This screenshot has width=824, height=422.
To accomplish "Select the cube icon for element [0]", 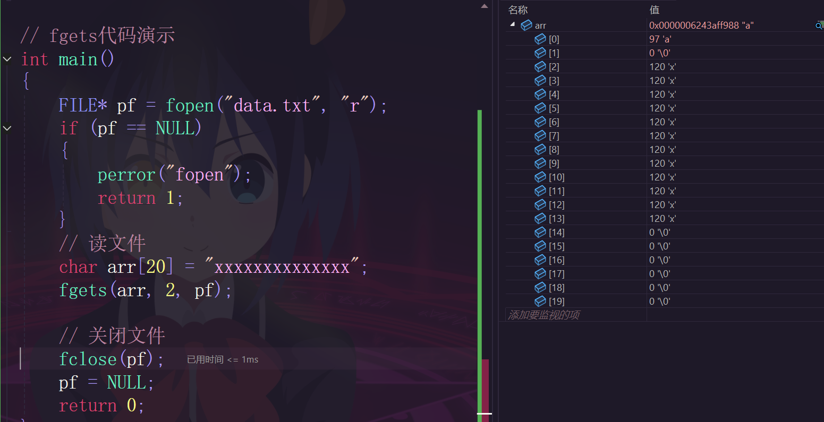I will 540,39.
